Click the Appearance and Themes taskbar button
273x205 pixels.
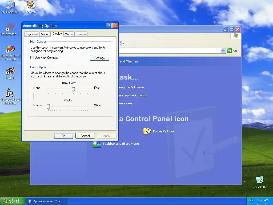click(47, 201)
